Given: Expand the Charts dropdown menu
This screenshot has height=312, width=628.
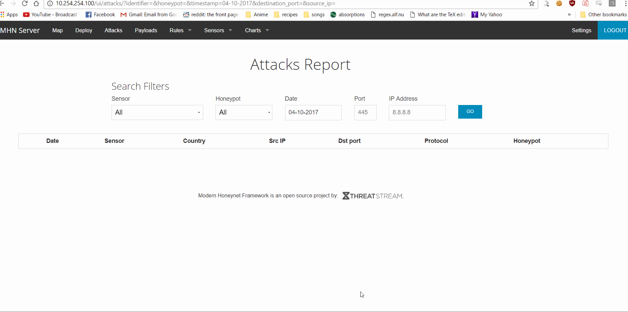Looking at the screenshot, I should click(257, 30).
